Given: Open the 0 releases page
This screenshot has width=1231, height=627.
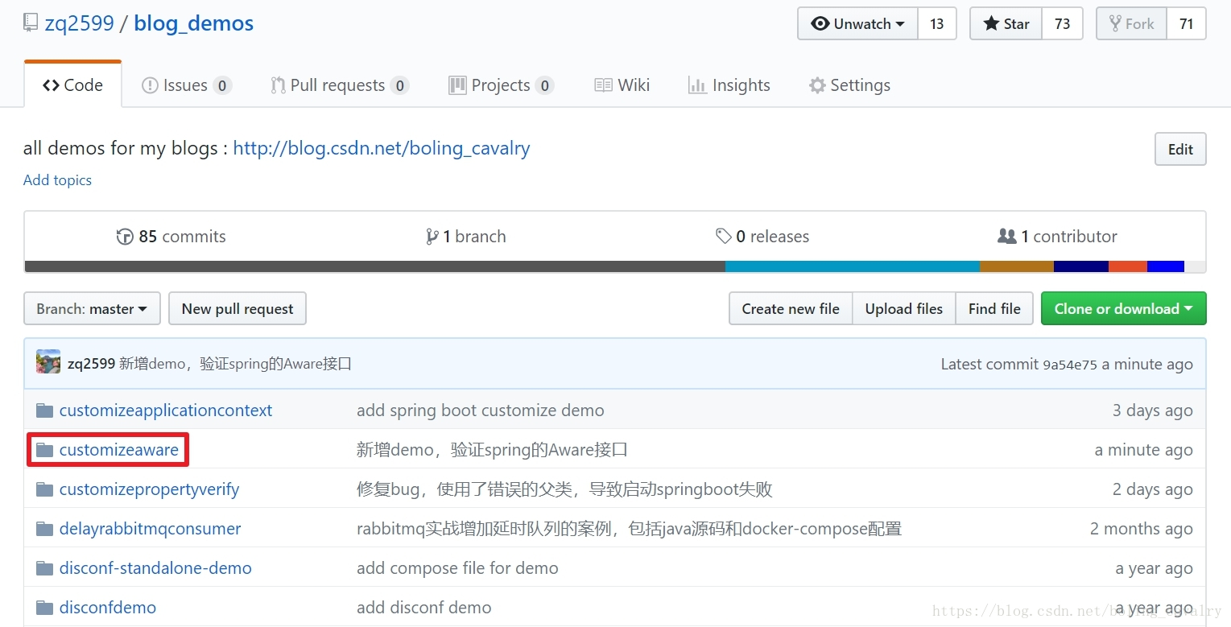Looking at the screenshot, I should tap(762, 237).
